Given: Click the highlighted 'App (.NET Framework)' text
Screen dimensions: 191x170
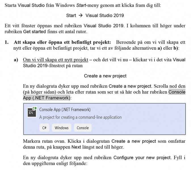Looking at the screenshot, I should [x=47, y=98].
